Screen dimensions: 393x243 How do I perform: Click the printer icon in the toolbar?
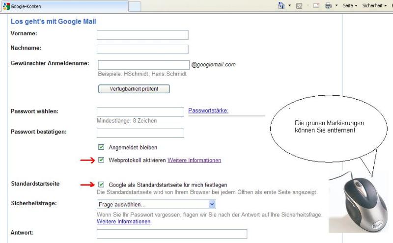(x=328, y=6)
